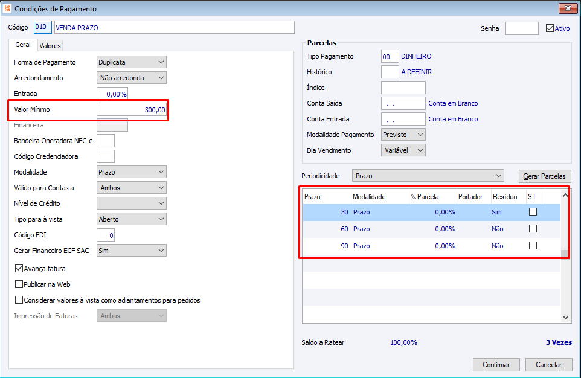Click the Índice input field

click(403, 88)
